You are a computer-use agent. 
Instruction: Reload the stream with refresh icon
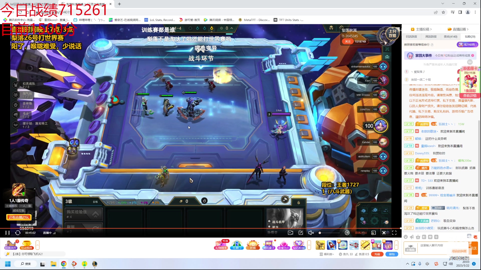pyautogui.click(x=18, y=233)
